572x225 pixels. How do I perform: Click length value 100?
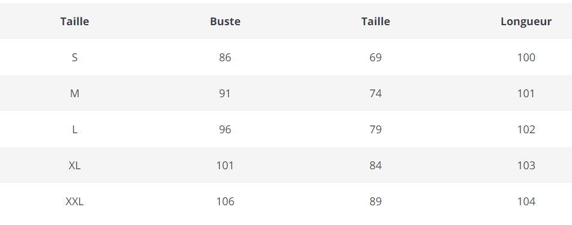pyautogui.click(x=526, y=58)
